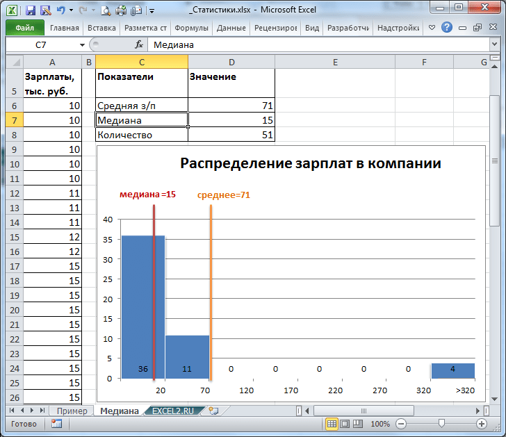Open the Рецензирование ribbon tab
Screen dimensions: 506x437
point(275,28)
